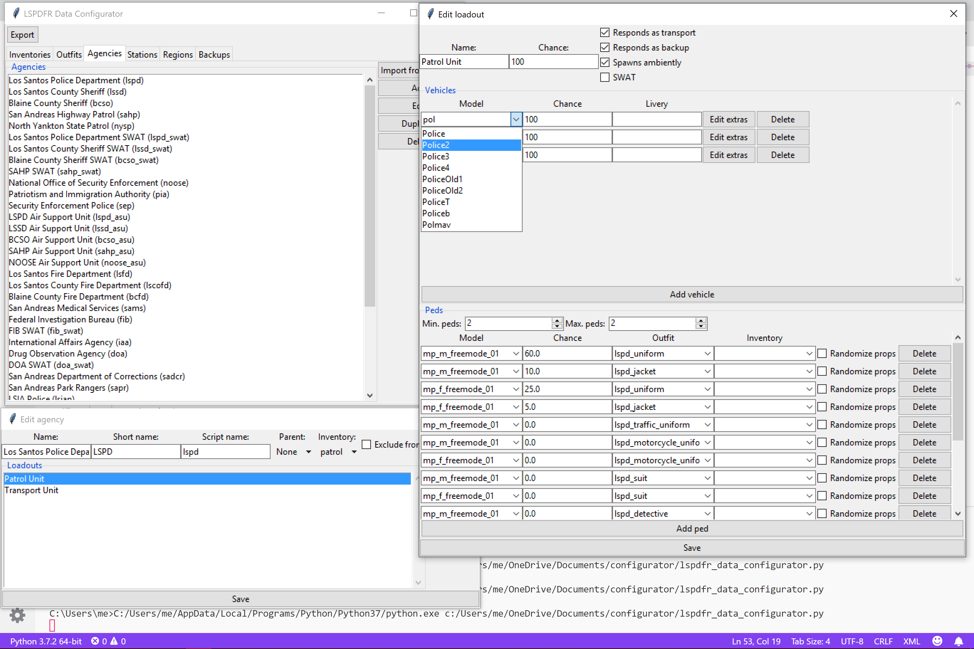Click the errors count icon in status bar
Screen dimensions: 974x649
pos(95,641)
